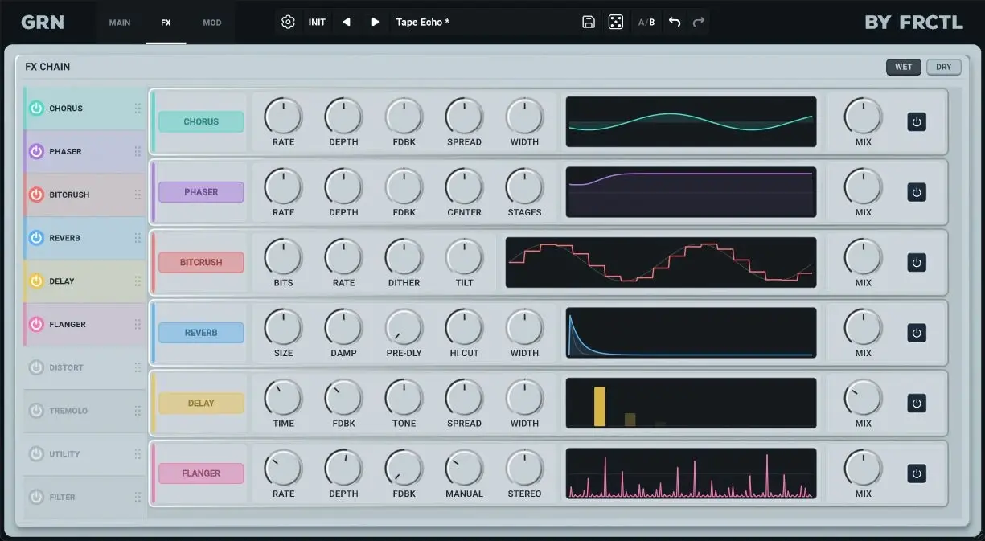Toggle the Bitcrush power icon in the FX list
The width and height of the screenshot is (985, 541).
click(x=36, y=195)
